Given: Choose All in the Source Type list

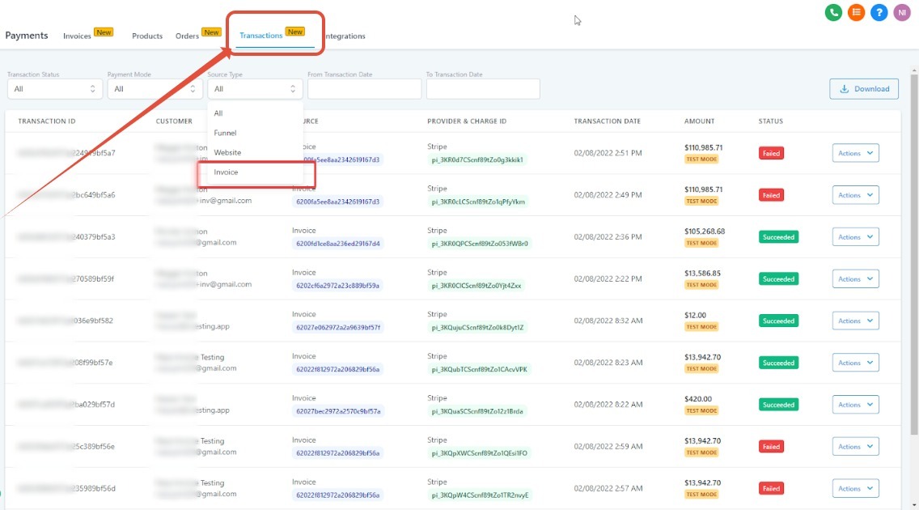Looking at the screenshot, I should click(255, 113).
